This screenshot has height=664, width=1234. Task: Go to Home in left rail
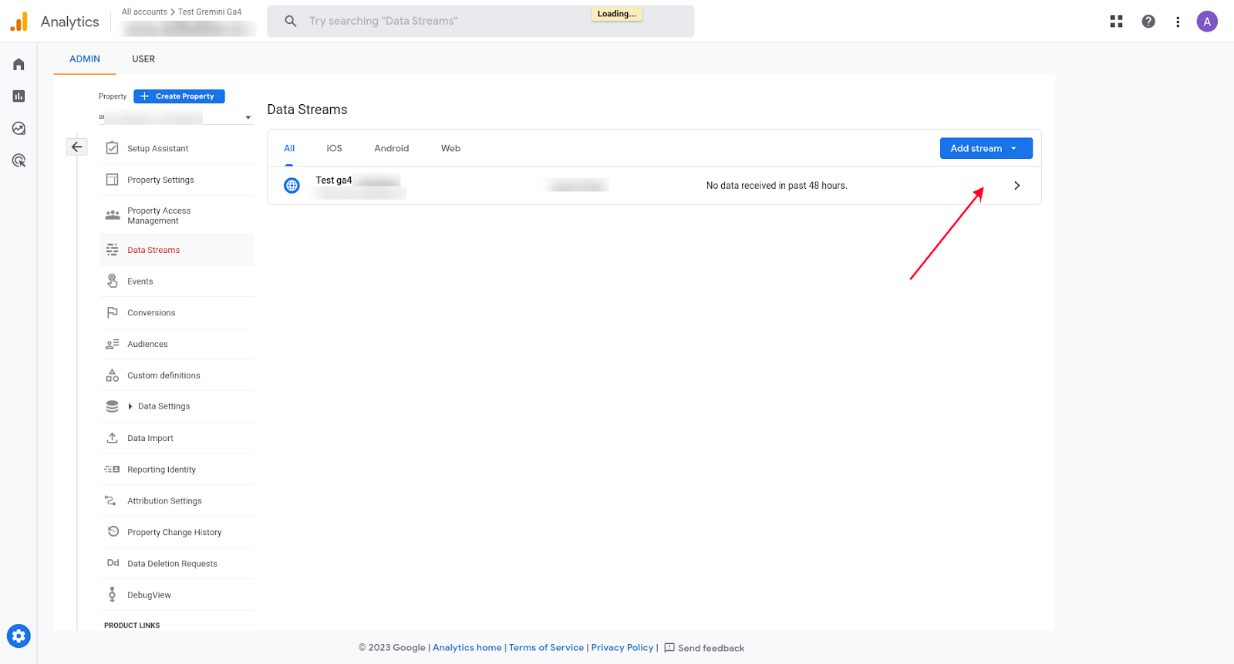coord(19,64)
